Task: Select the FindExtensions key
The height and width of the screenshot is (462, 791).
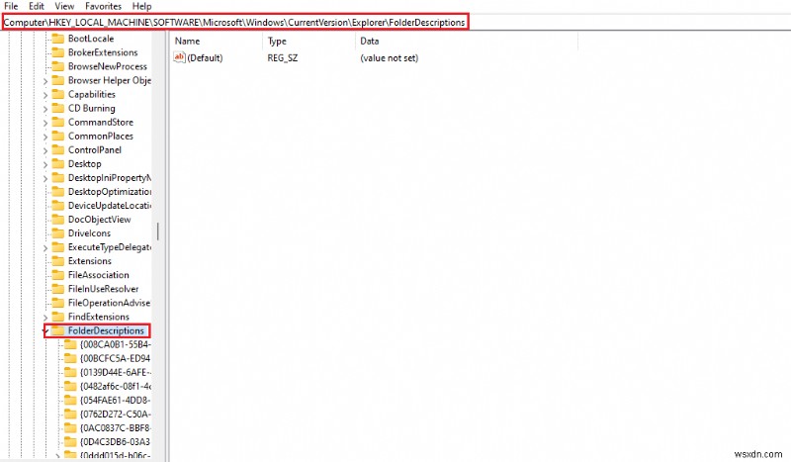Action: (x=98, y=317)
